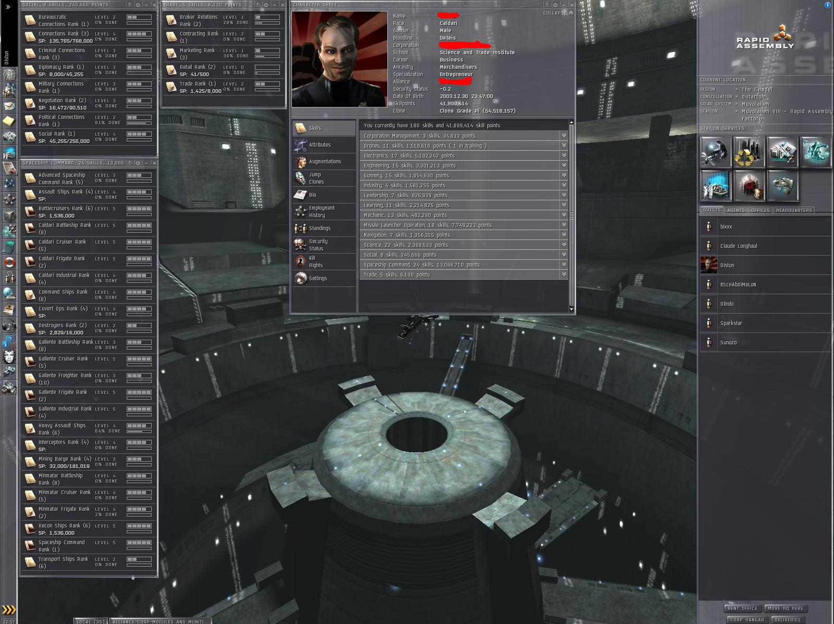Open the browser globe sidebar icon

click(9, 293)
